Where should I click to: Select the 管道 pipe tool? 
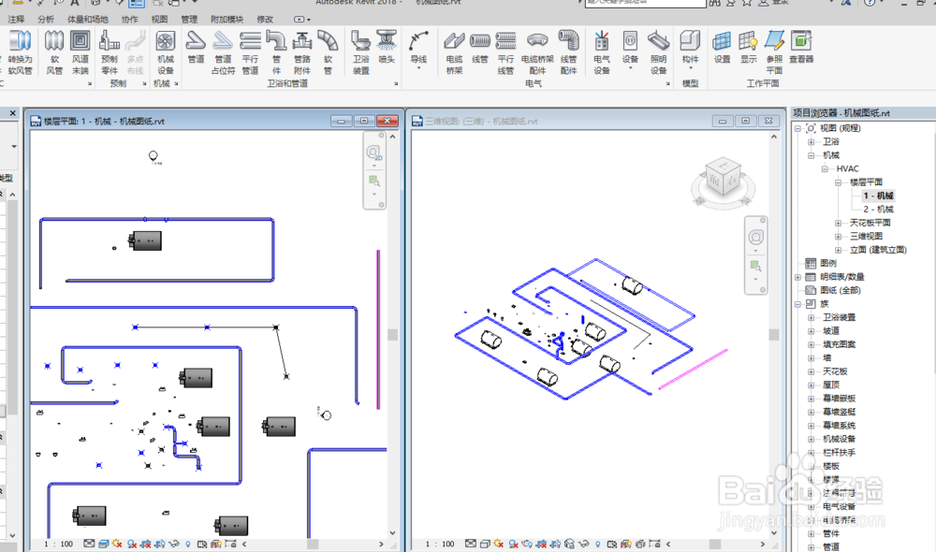tap(196, 47)
